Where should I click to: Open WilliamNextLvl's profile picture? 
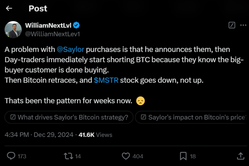click(x=13, y=30)
